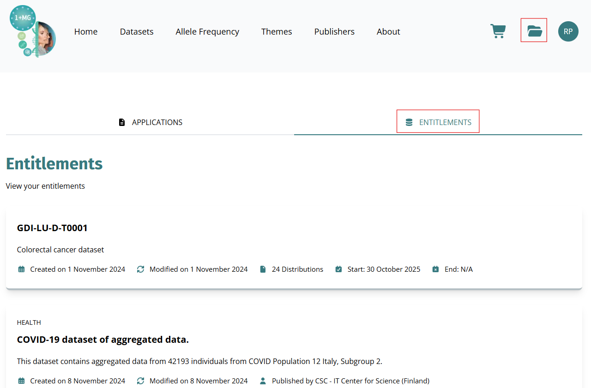Click the HEALTH theme label

click(29, 322)
